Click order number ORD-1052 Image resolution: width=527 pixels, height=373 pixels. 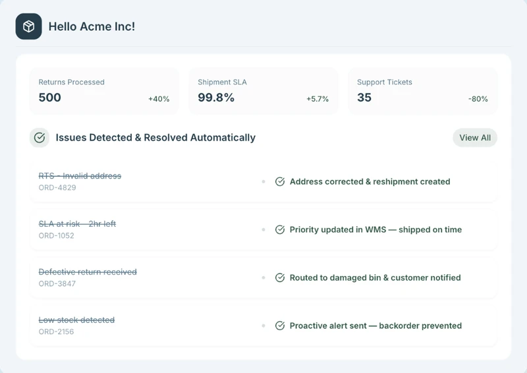56,236
